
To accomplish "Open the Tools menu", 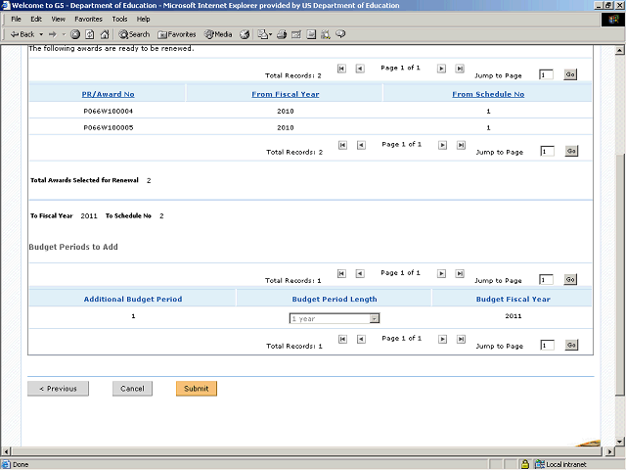I will click(119, 19).
